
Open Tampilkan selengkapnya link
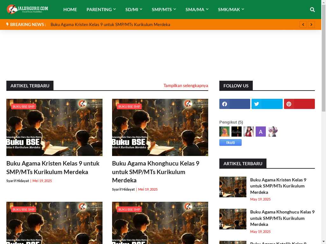pyautogui.click(x=186, y=85)
